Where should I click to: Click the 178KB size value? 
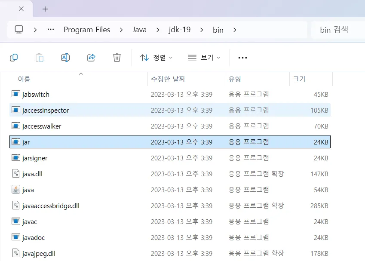click(x=319, y=253)
